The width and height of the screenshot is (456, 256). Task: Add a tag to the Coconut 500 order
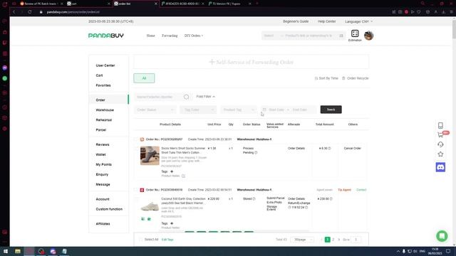click(172, 223)
